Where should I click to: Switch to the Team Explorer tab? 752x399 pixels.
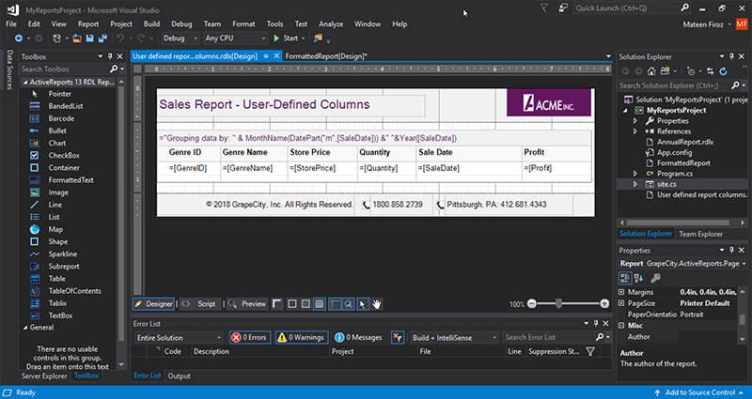[x=700, y=234]
